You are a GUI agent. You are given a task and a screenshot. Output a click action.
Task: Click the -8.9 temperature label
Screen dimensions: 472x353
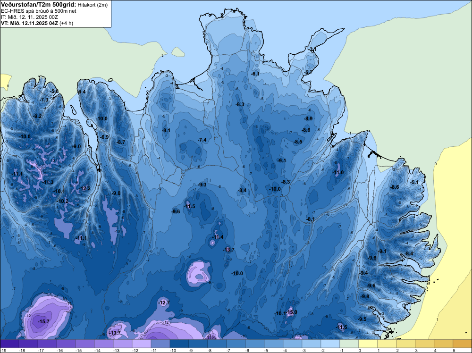click(x=308, y=118)
